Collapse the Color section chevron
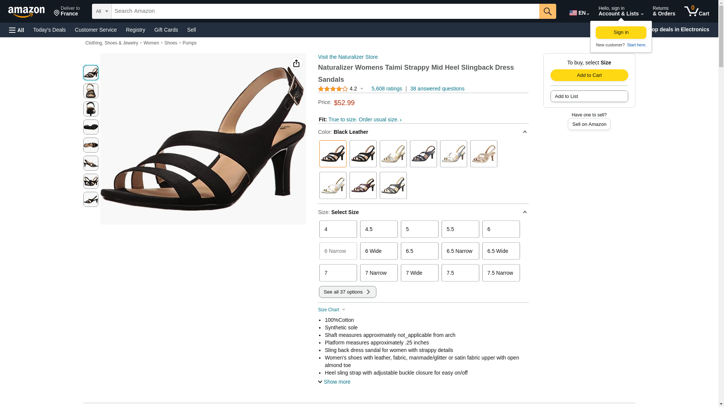The height and width of the screenshot is (407, 724). coord(525,132)
